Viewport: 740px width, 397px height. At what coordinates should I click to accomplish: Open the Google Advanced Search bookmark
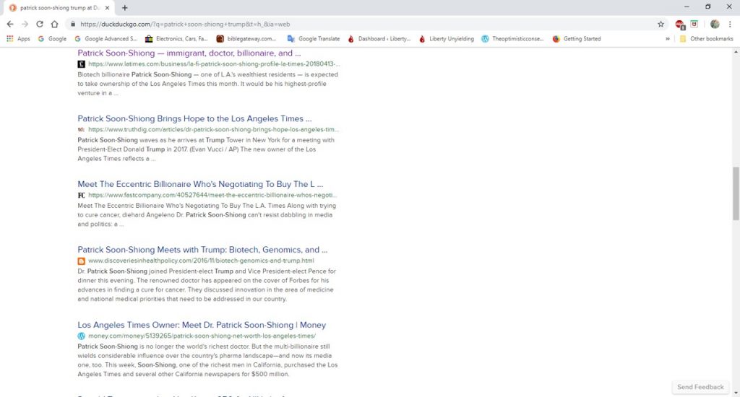click(x=106, y=39)
